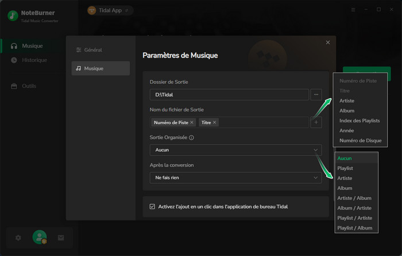The height and width of the screenshot is (256, 402).
Task: Switch to the Général settings tab
Action: point(92,50)
